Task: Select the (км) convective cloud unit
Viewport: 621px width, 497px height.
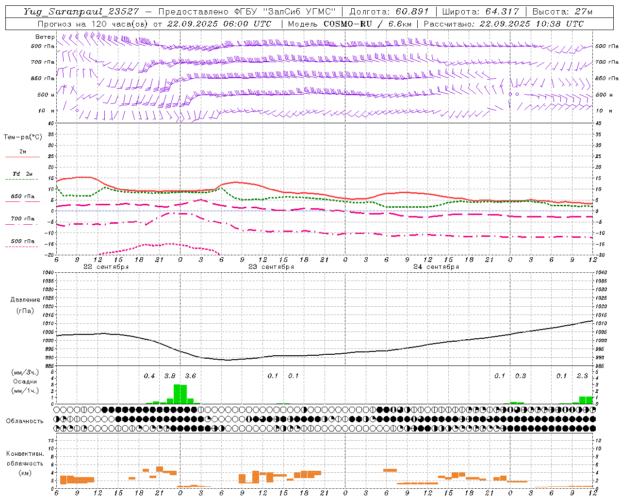Action: (x=25, y=473)
